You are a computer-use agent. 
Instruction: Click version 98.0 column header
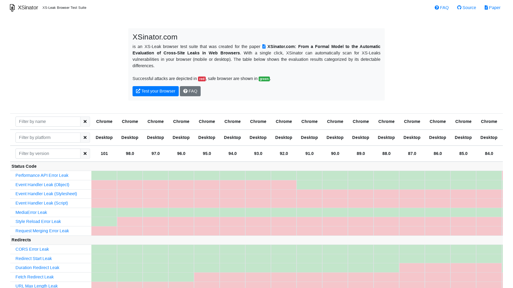(130, 154)
